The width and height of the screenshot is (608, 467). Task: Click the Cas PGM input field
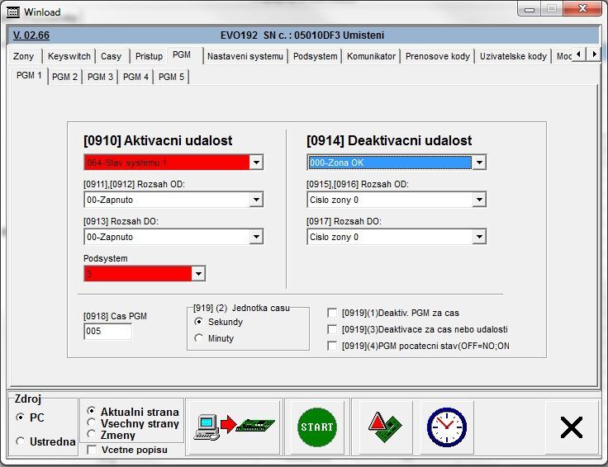point(107,332)
